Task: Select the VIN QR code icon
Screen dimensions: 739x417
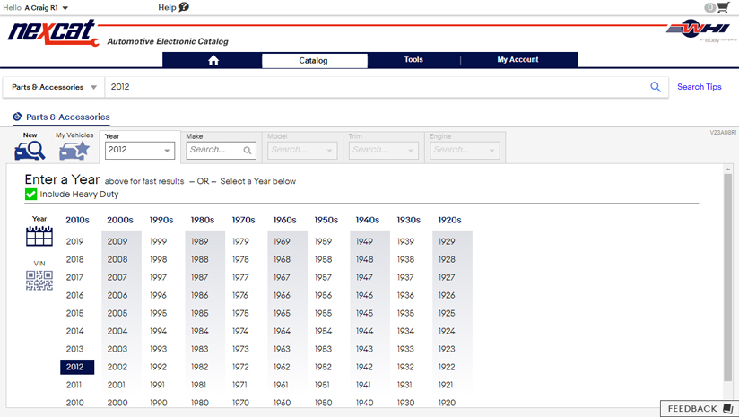Action: tap(39, 281)
